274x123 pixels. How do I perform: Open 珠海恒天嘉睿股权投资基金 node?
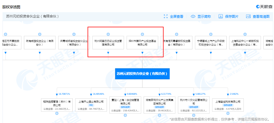(177, 43)
